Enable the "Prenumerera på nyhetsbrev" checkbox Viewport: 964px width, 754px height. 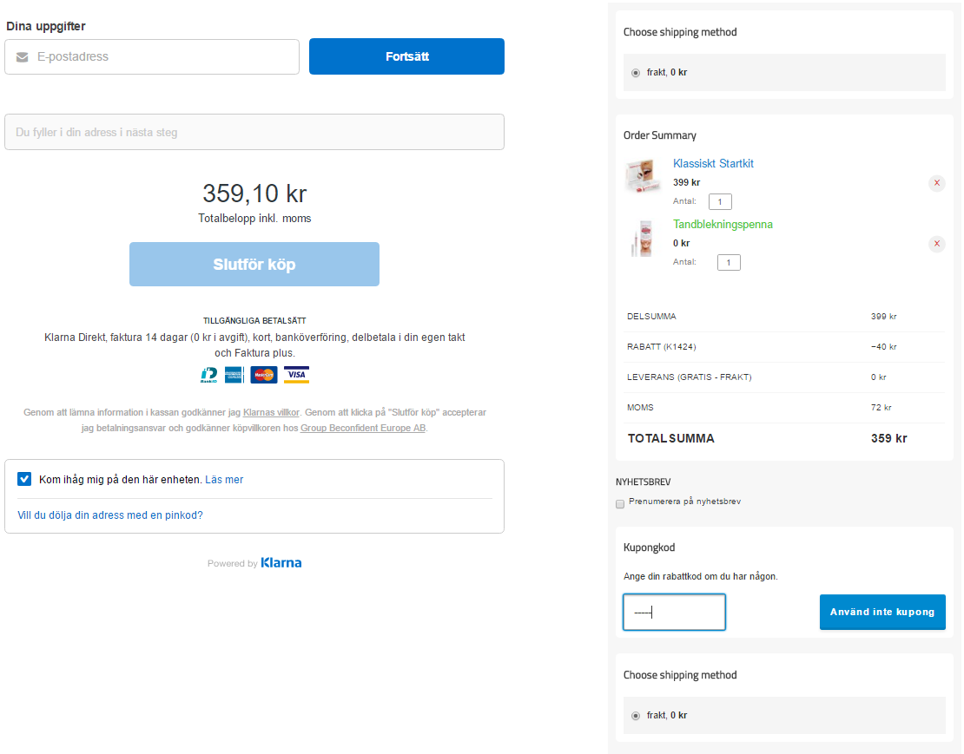coord(620,503)
